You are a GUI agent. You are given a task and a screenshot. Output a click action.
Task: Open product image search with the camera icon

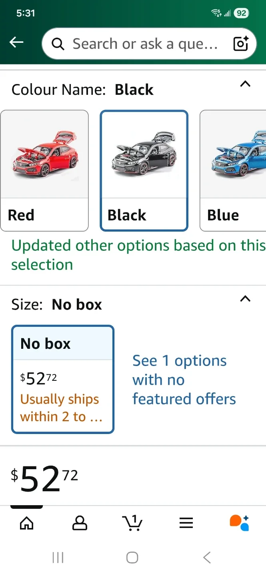pyautogui.click(x=240, y=44)
